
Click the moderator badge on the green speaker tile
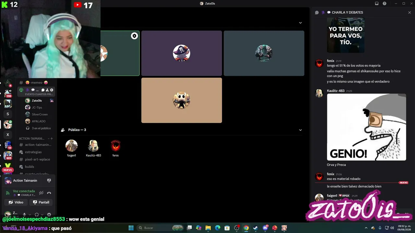(134, 36)
